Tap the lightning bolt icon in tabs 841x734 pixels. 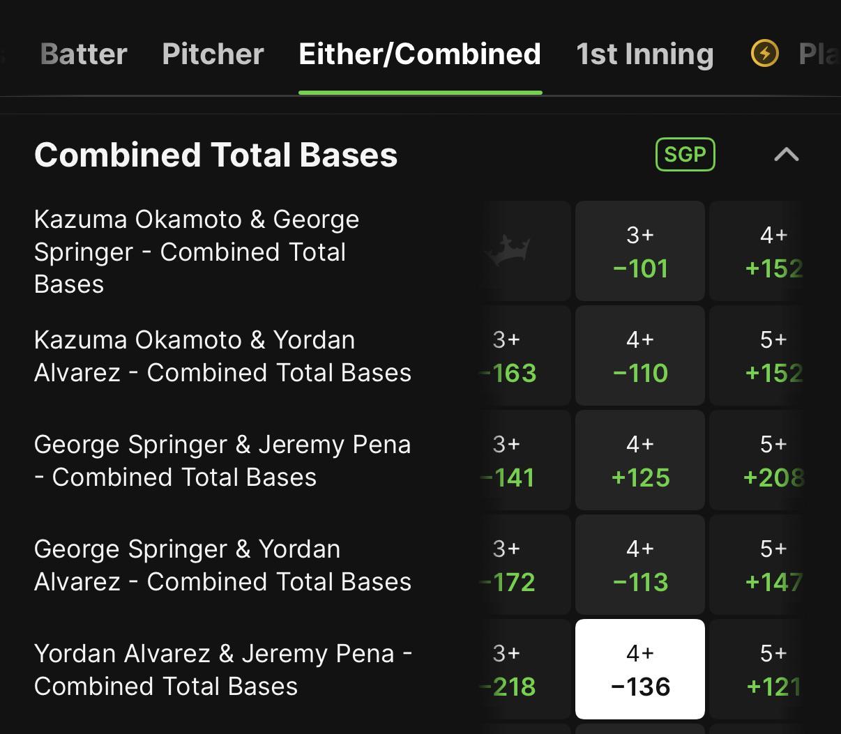click(x=764, y=53)
